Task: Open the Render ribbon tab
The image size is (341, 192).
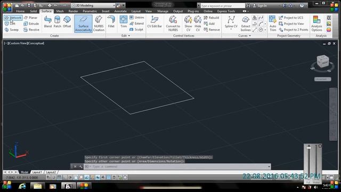Action: [x=73, y=11]
